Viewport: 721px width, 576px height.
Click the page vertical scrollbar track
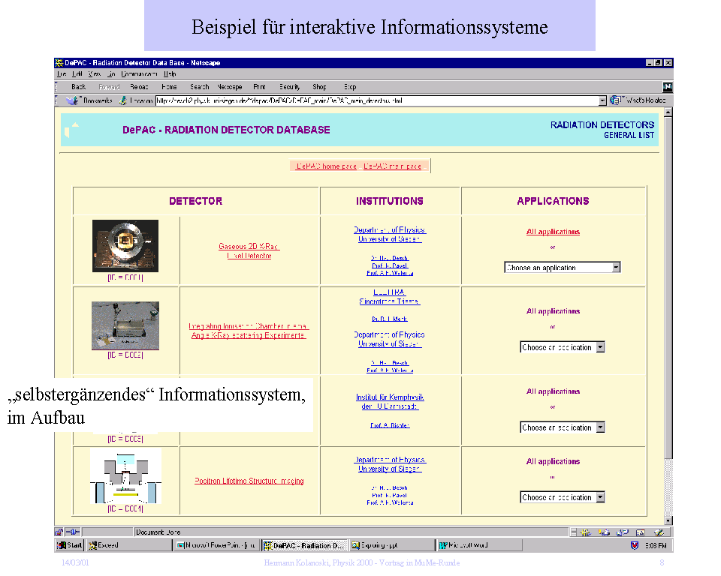[668, 487]
